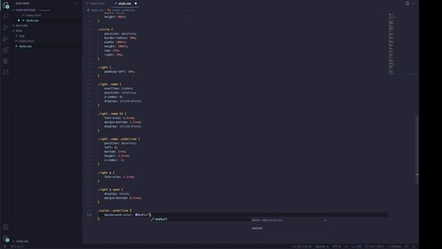Click the CSS language mode status item
The image size is (442, 249).
click(356, 246)
